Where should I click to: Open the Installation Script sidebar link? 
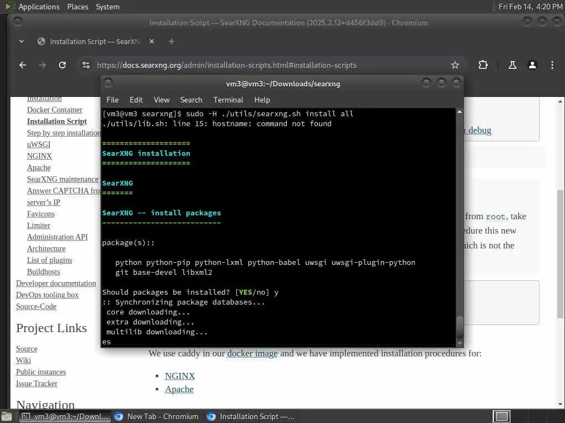point(57,121)
